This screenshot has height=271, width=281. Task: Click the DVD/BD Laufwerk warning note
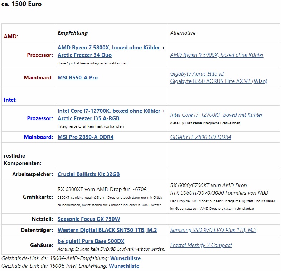[x=111, y=249]
